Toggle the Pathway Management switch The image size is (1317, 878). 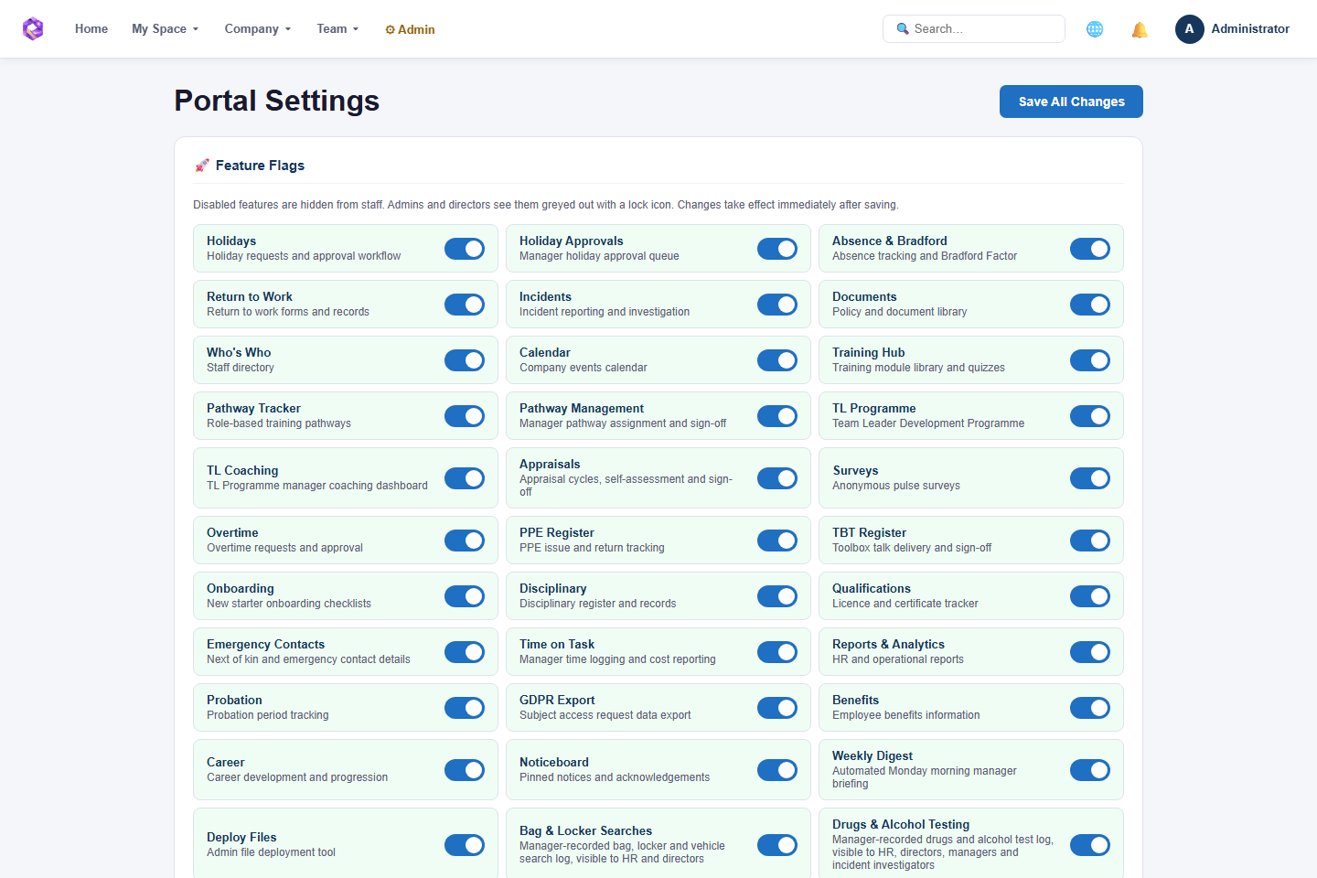click(x=777, y=416)
